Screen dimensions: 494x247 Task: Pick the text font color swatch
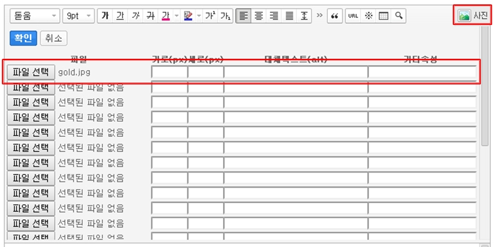click(165, 16)
